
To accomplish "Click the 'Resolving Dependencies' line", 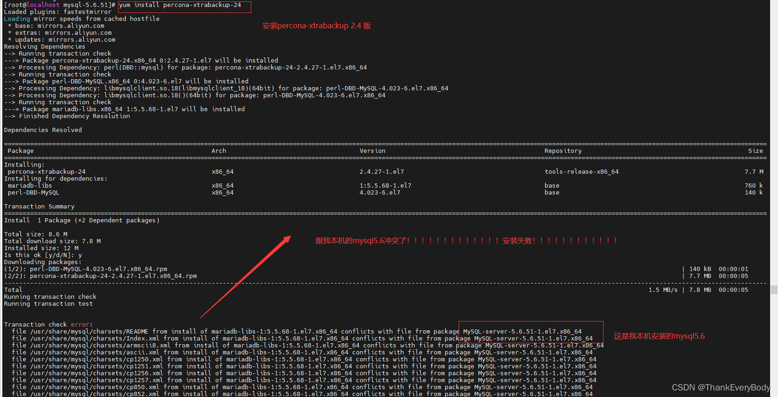I will point(44,47).
